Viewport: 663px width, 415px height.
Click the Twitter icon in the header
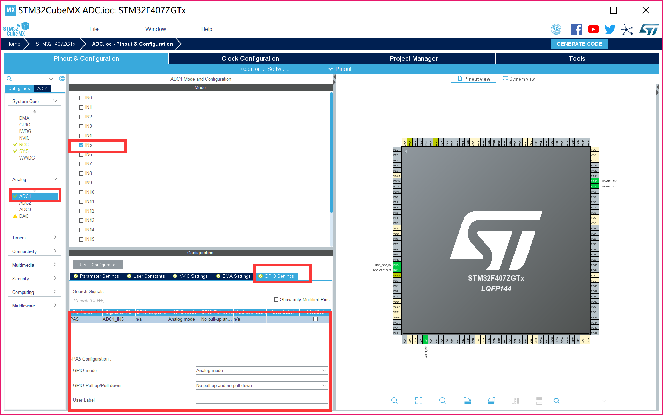coord(610,29)
